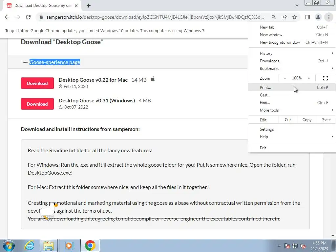Download Desktop Goose v0.22 for Mac

(37, 83)
